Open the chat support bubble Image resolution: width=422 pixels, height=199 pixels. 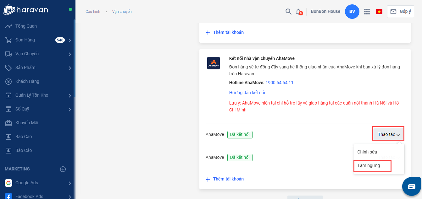pyautogui.click(x=412, y=186)
